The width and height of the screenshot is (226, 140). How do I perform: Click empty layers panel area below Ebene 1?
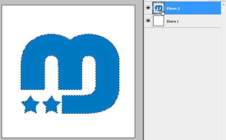(183, 83)
